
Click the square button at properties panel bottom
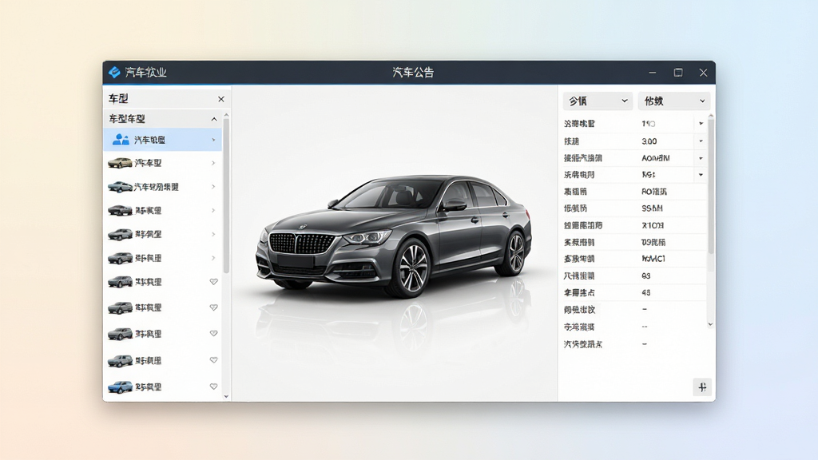[702, 387]
